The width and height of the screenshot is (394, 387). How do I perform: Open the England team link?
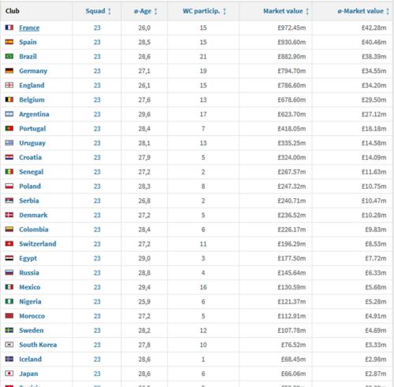32,86
